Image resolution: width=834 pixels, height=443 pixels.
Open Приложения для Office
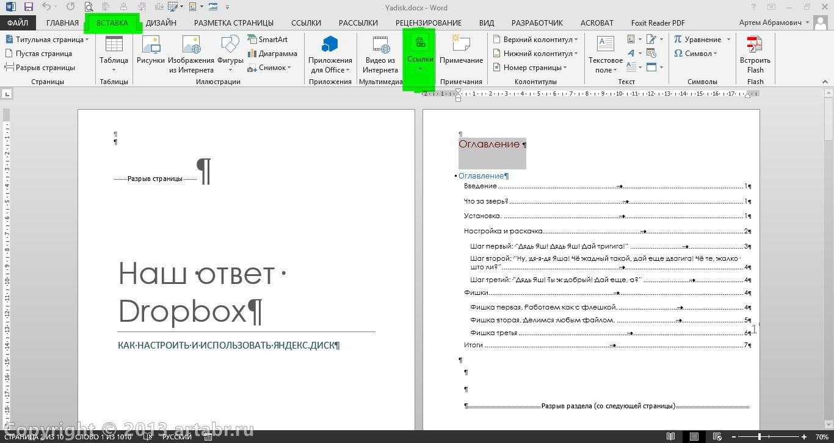coord(330,54)
